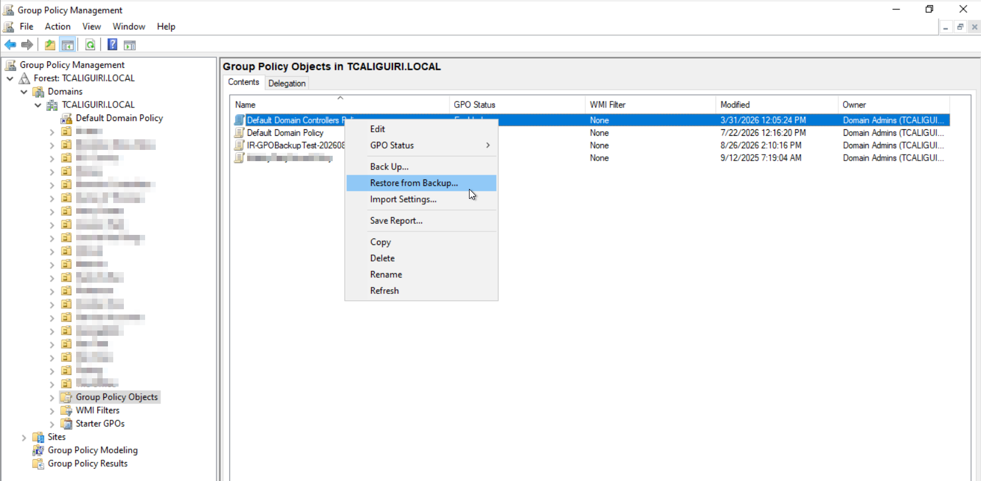Screen dimensions: 981x481
Task: Click modified date 8/26/2026 2:10:16 PM
Action: pyautogui.click(x=761, y=145)
